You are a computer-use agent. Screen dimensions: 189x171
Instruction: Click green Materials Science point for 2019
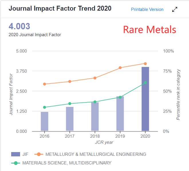(120, 97)
